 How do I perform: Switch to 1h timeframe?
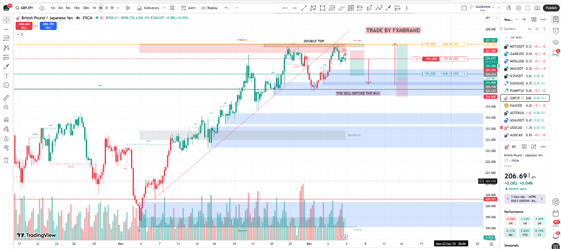pos(94,8)
